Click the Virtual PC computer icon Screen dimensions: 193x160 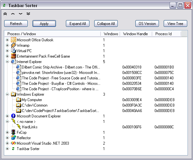pos(14,51)
